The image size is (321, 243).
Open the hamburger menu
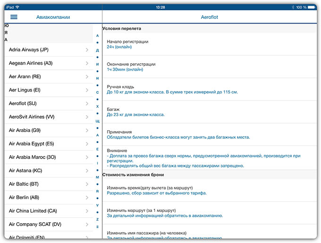pos(14,17)
